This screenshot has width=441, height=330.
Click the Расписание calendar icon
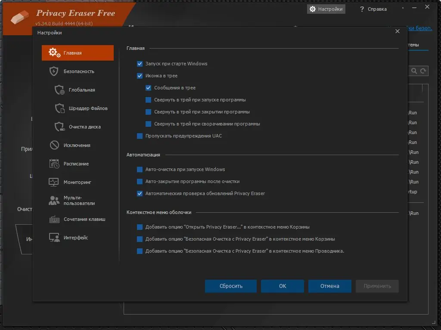click(x=54, y=164)
